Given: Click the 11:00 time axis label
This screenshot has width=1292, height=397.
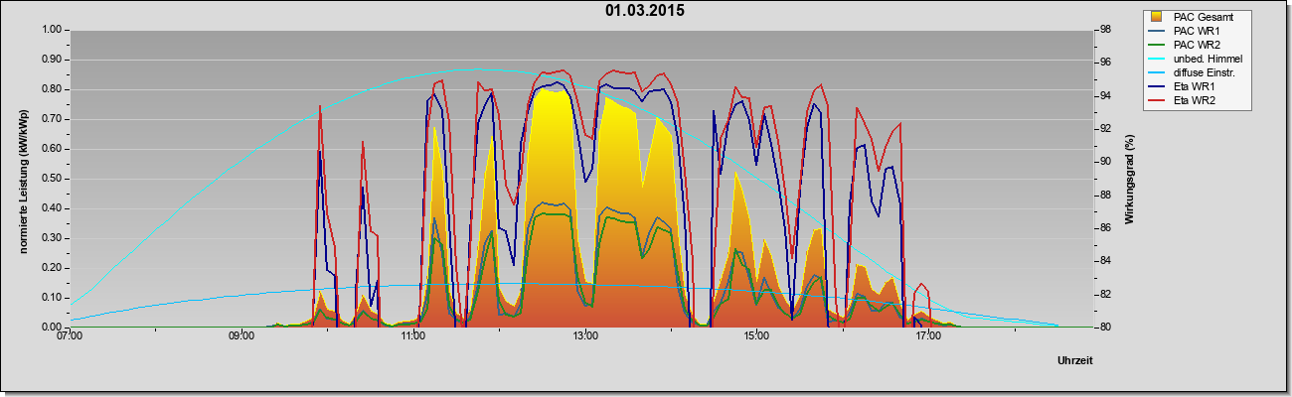Looking at the screenshot, I should 413,336.
